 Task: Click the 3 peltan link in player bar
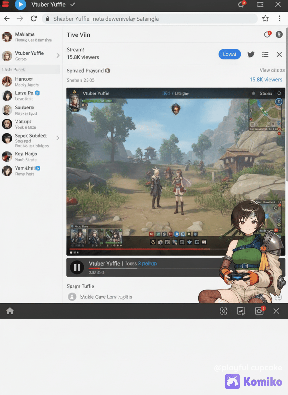147,264
